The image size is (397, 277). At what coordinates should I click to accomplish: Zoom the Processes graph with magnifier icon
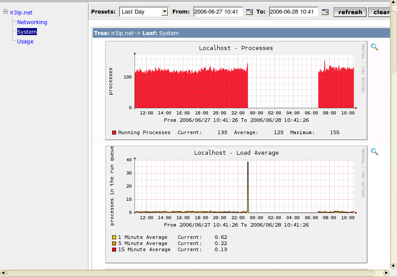coord(375,47)
